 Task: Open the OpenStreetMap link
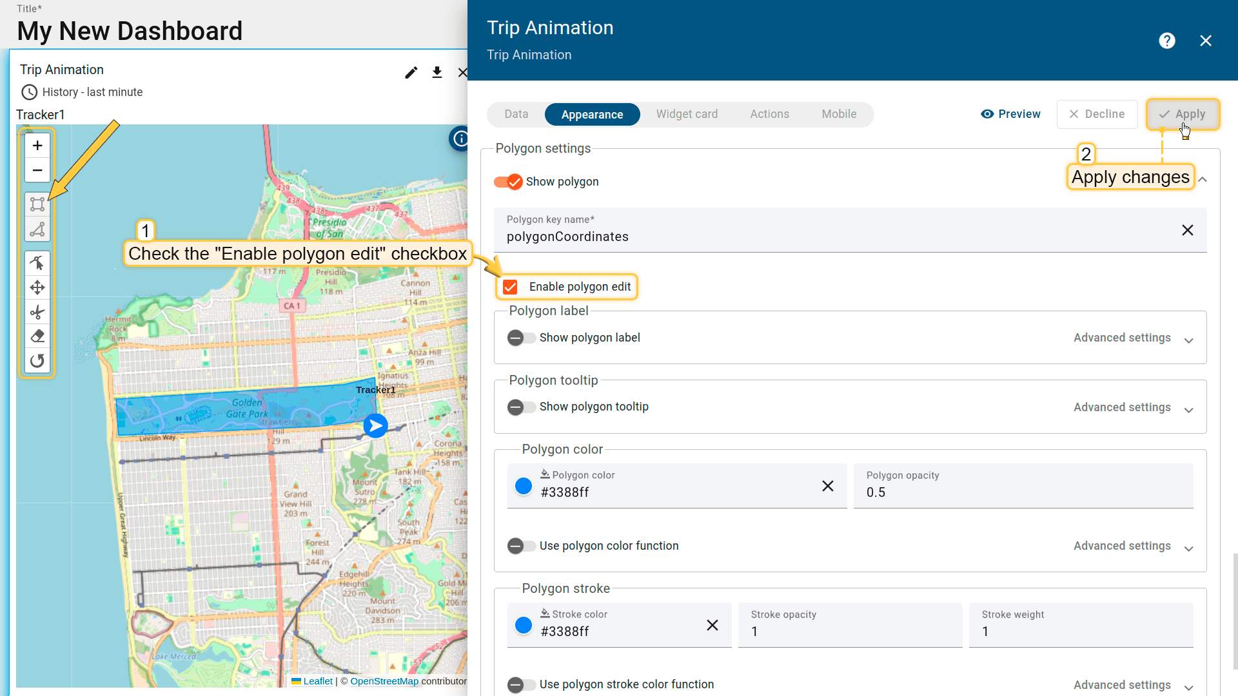tap(384, 681)
